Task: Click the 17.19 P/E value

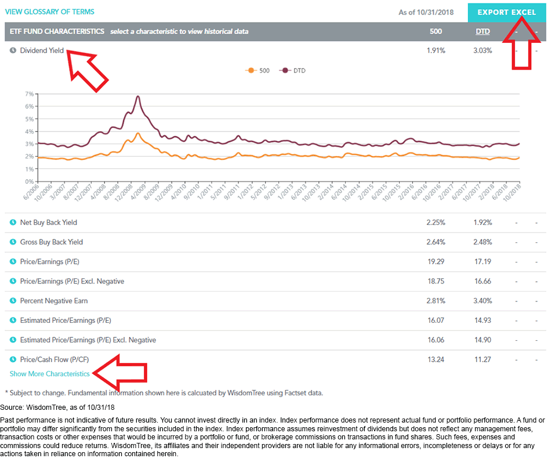Action: click(x=483, y=261)
